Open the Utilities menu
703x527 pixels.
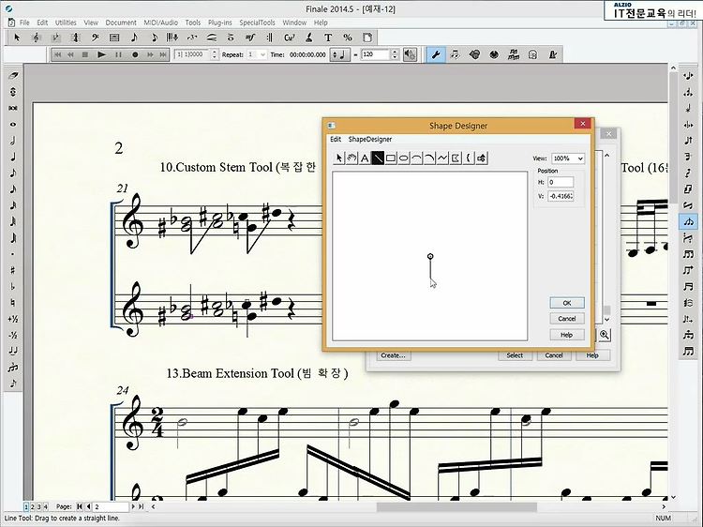tap(66, 23)
